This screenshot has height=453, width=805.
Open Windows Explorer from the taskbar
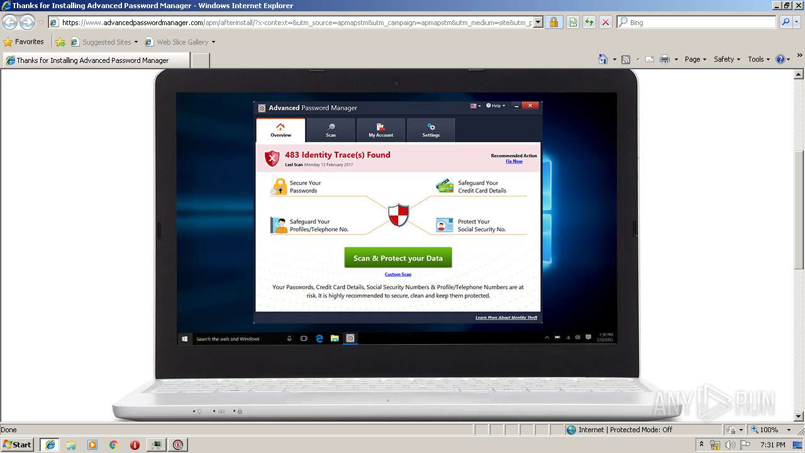[71, 445]
